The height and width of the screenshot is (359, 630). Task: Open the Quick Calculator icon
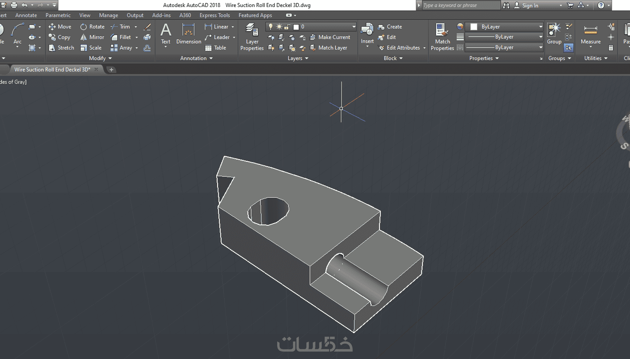[611, 48]
